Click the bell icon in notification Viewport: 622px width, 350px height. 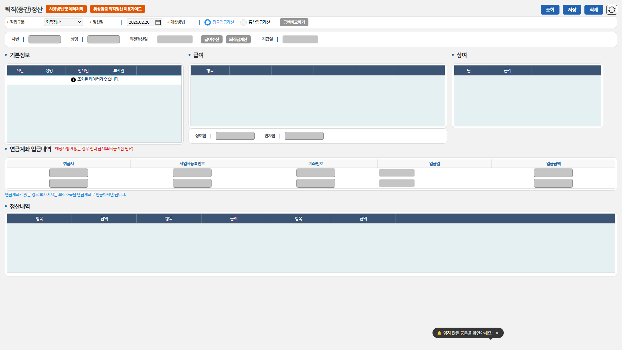click(439, 333)
